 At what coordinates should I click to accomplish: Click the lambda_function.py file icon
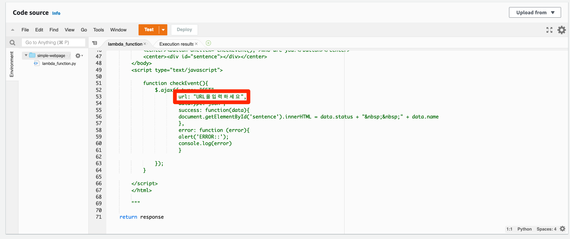click(x=36, y=63)
